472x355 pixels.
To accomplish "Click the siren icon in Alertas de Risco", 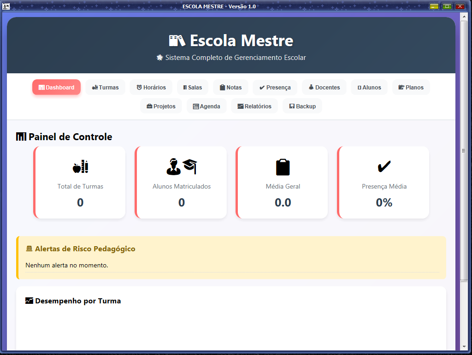I will tap(29, 248).
